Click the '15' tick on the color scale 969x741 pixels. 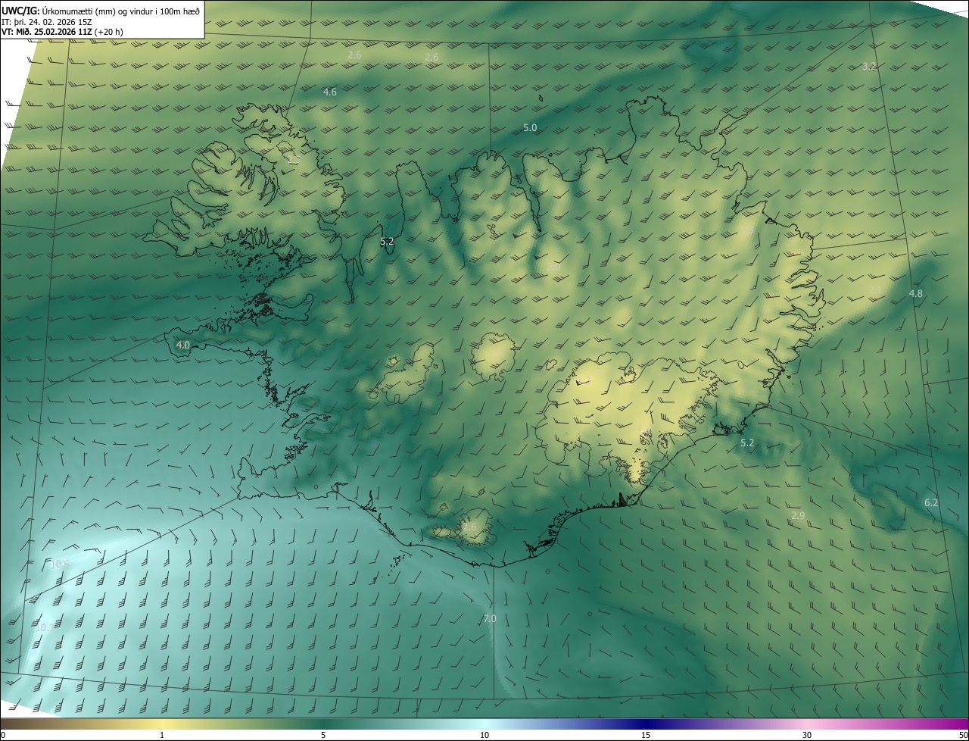coord(646,735)
